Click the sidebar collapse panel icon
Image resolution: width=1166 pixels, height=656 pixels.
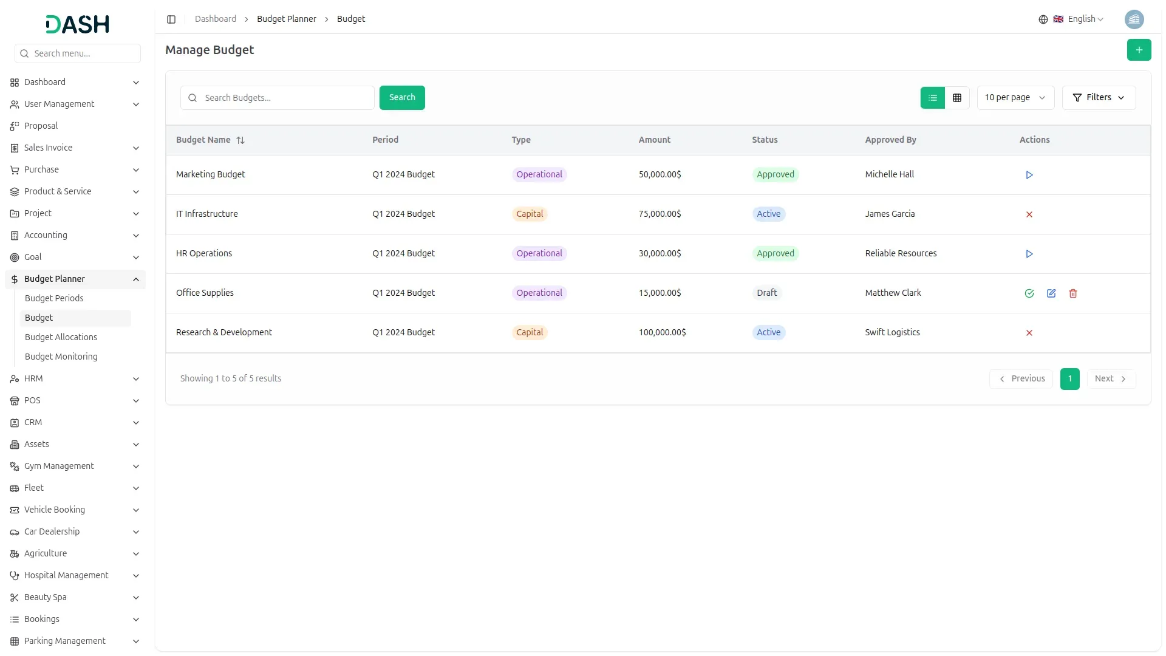click(x=171, y=19)
